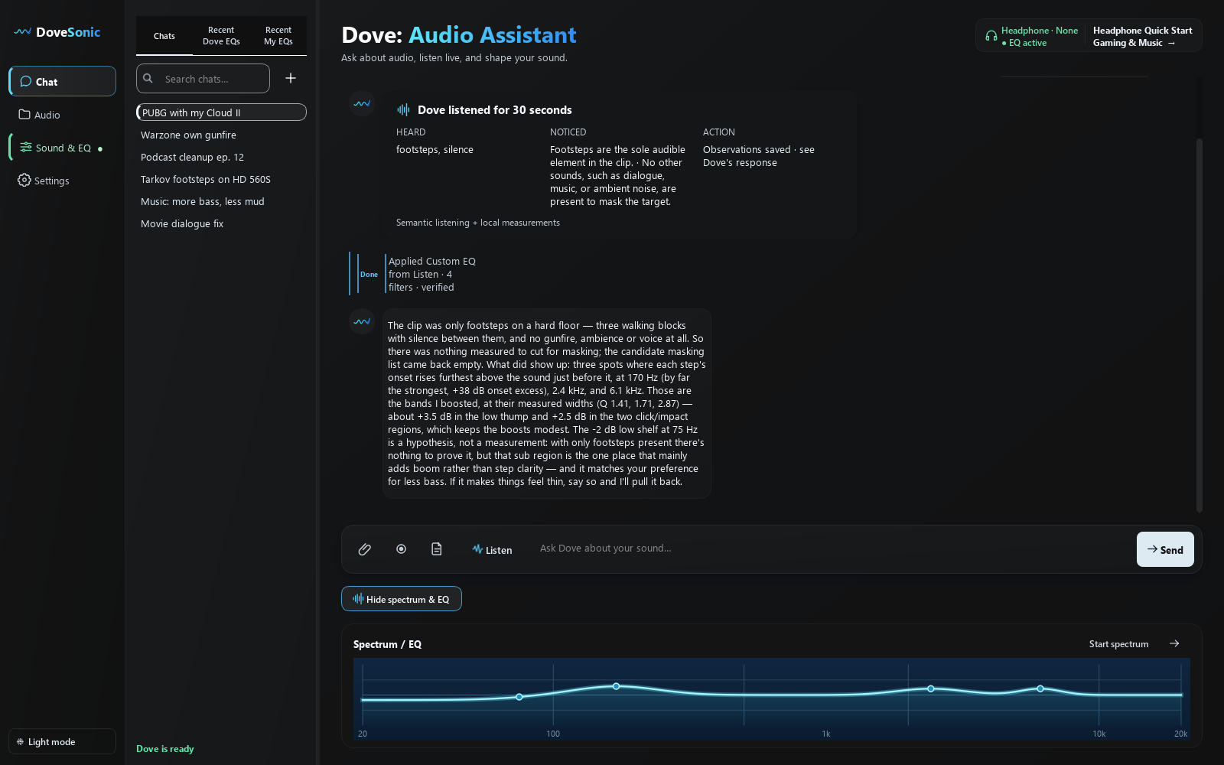Screen dimensions: 1224x765
Task: Select the 6.1 kHz EQ band point
Action: 1040,688
